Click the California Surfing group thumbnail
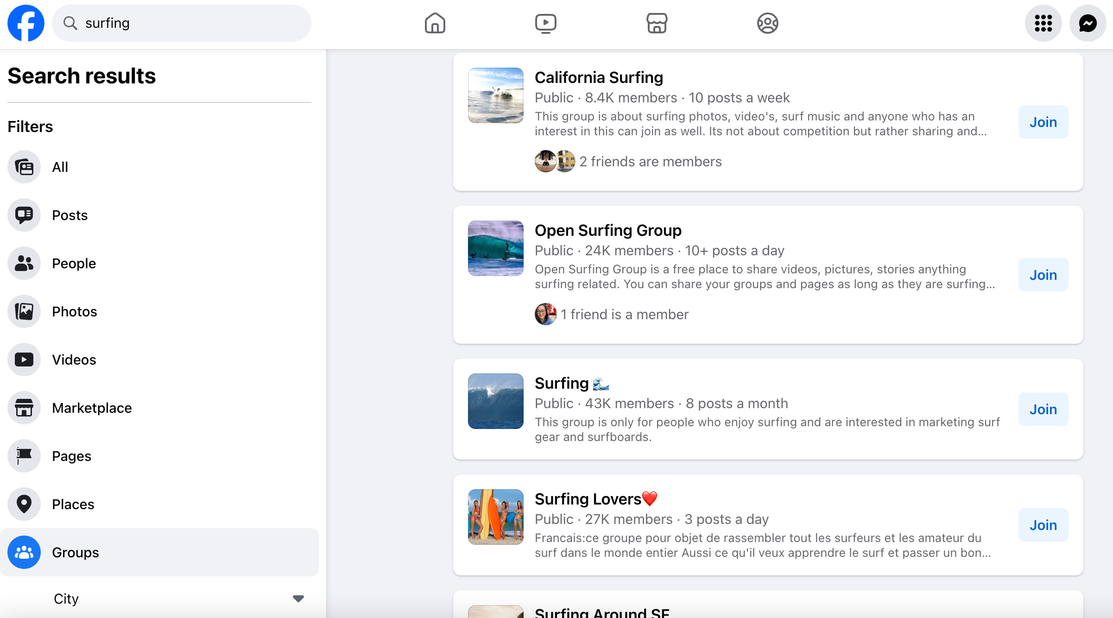This screenshot has height=618, width=1113. pos(496,95)
